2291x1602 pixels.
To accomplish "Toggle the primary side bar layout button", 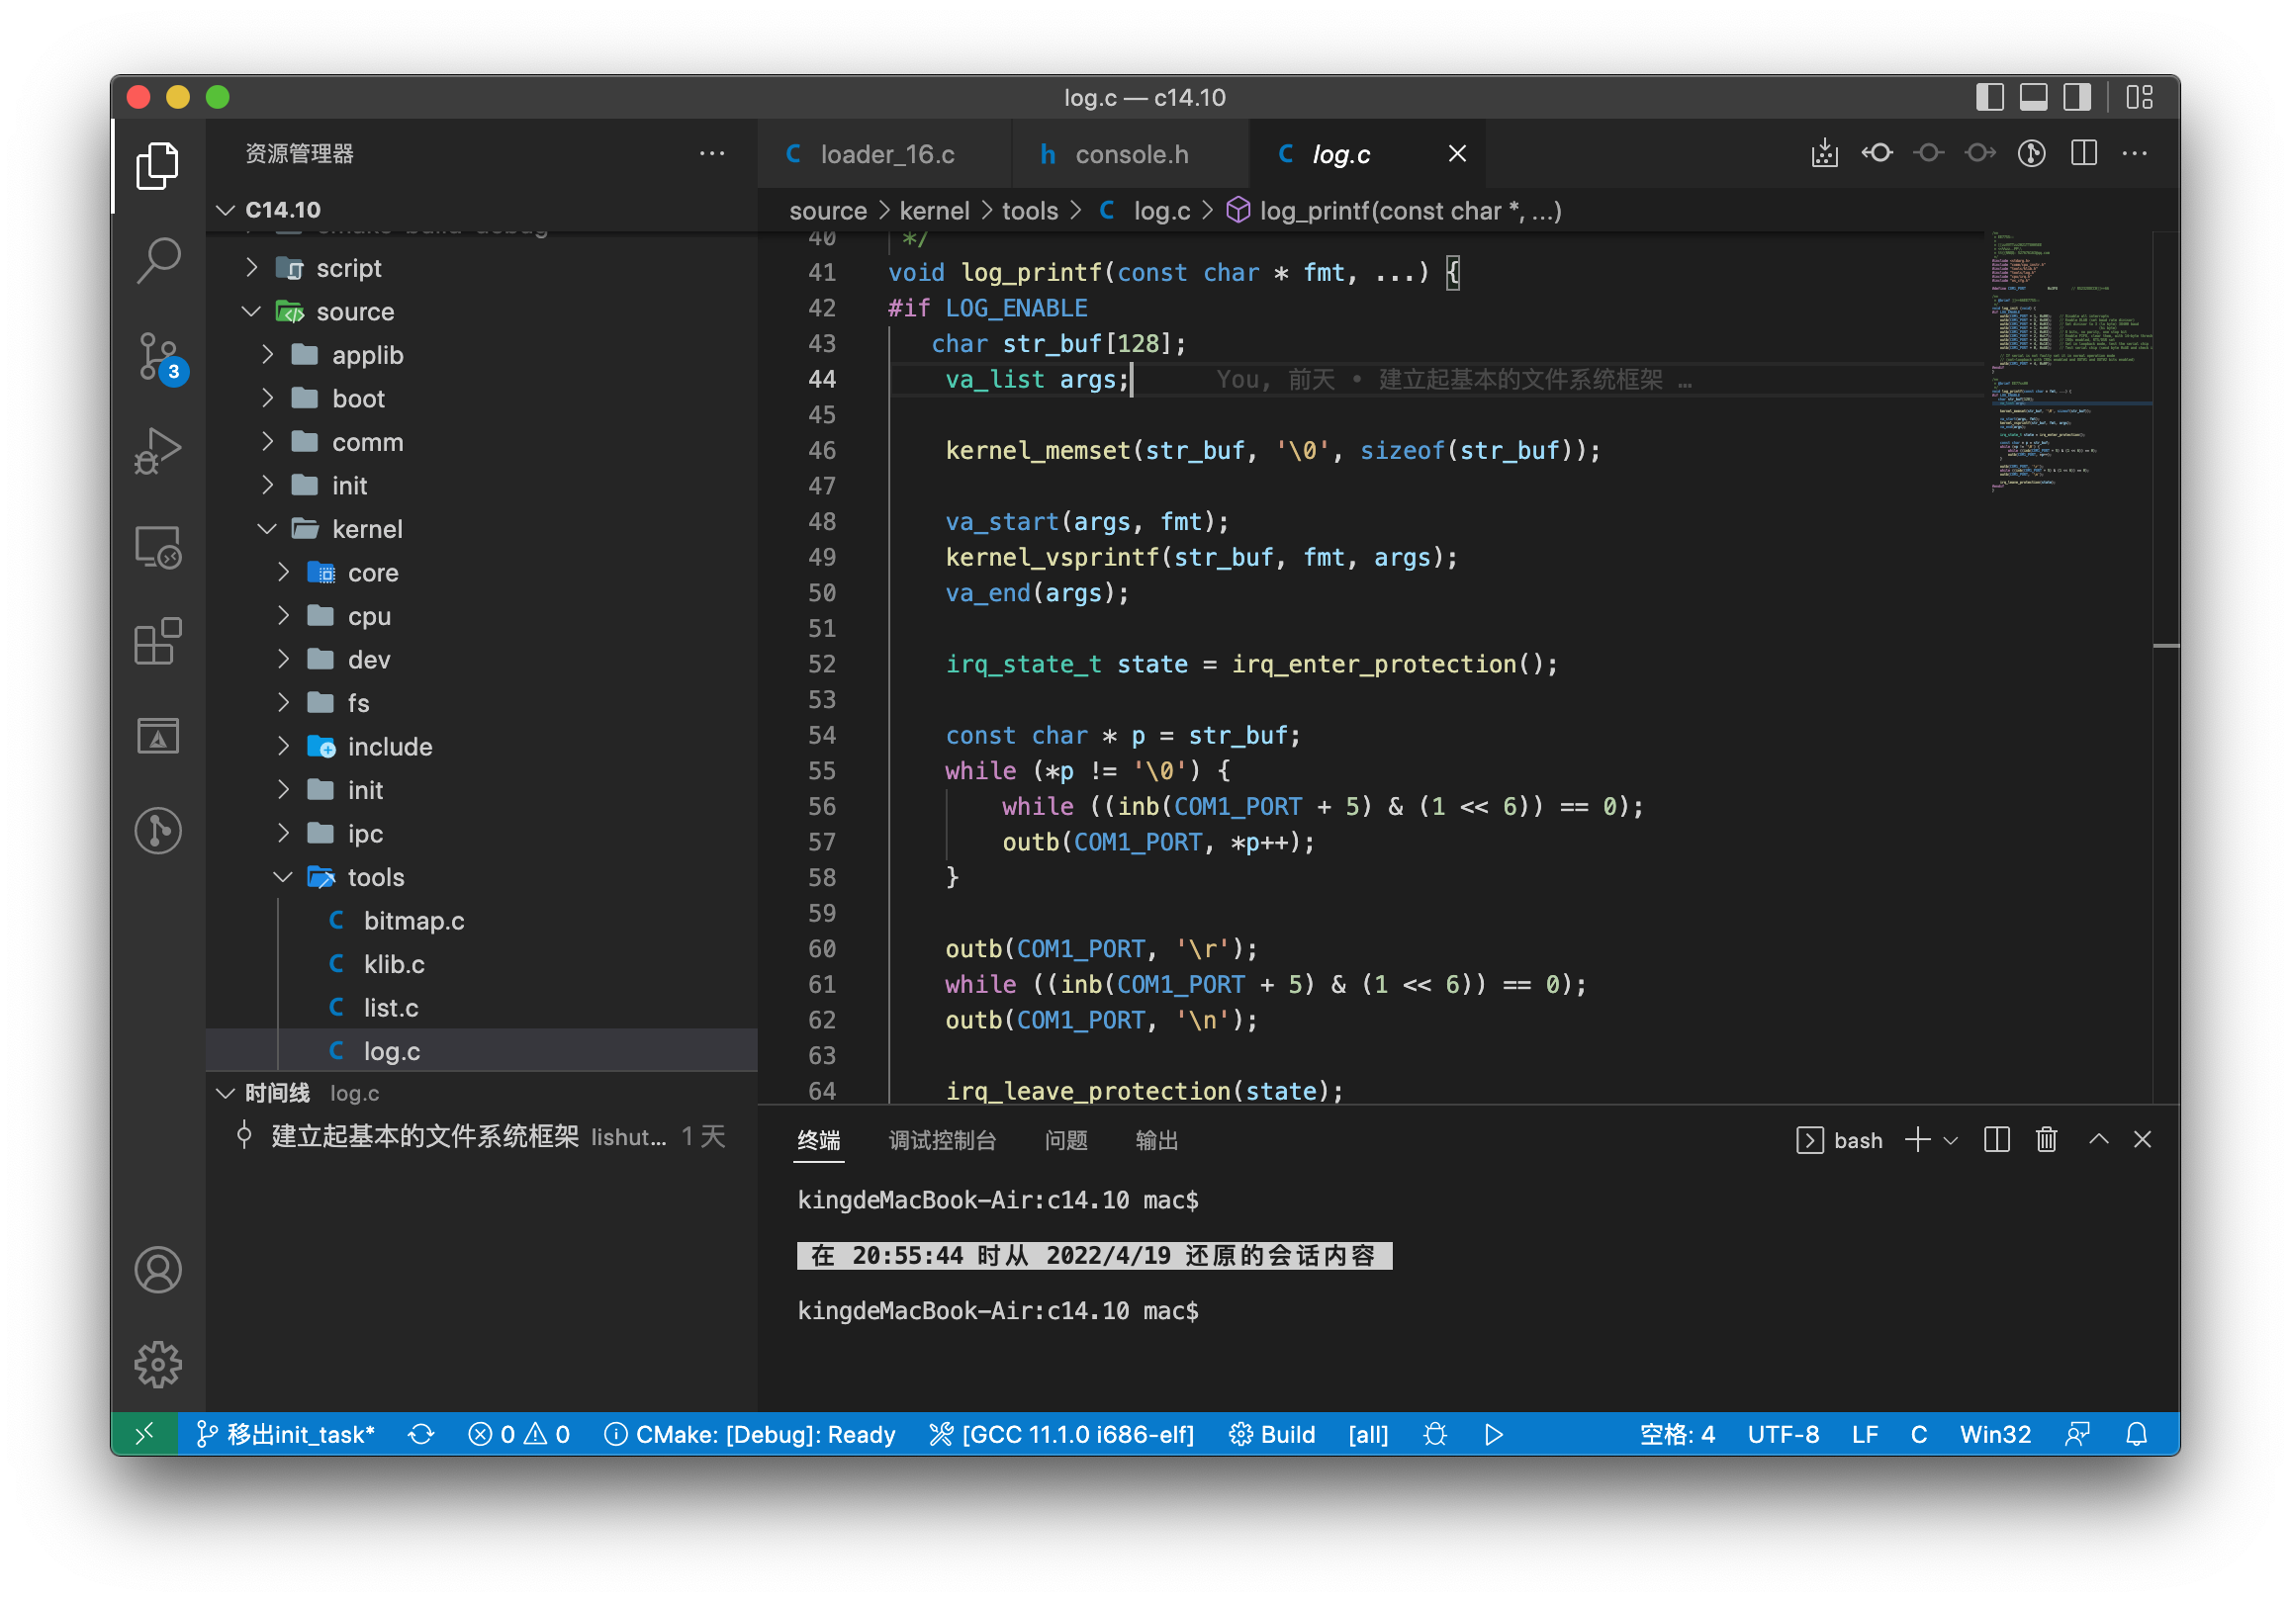I will 1989,97.
